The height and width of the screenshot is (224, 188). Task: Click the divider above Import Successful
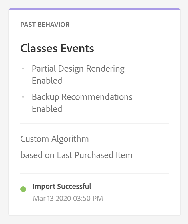(x=95, y=173)
